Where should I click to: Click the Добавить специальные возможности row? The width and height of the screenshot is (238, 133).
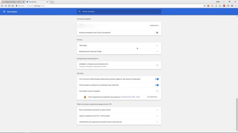(119, 65)
